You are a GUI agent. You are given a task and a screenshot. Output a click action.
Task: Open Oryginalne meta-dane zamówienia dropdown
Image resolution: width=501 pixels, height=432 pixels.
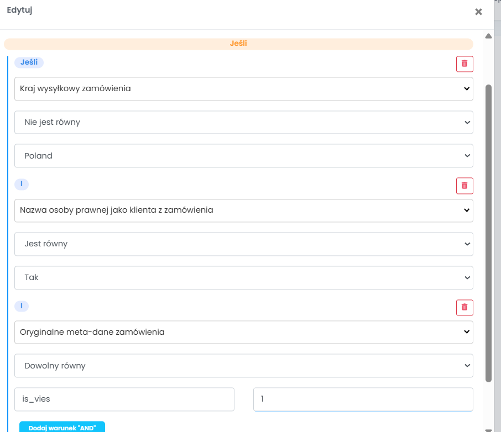(x=243, y=332)
